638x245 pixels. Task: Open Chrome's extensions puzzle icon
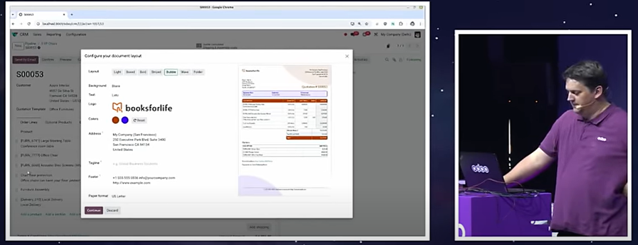(x=401, y=24)
